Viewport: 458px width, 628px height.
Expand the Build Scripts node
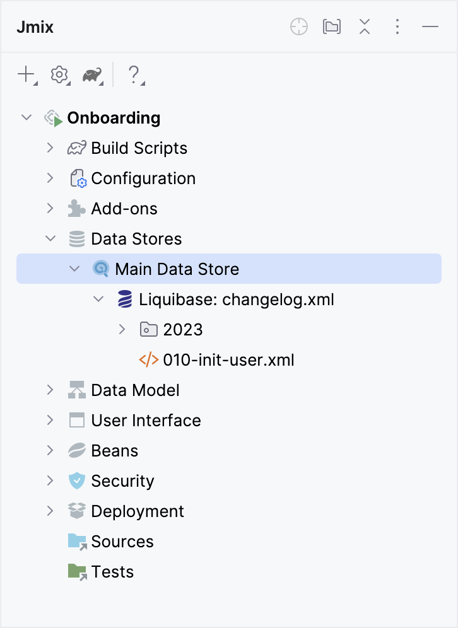click(50, 148)
